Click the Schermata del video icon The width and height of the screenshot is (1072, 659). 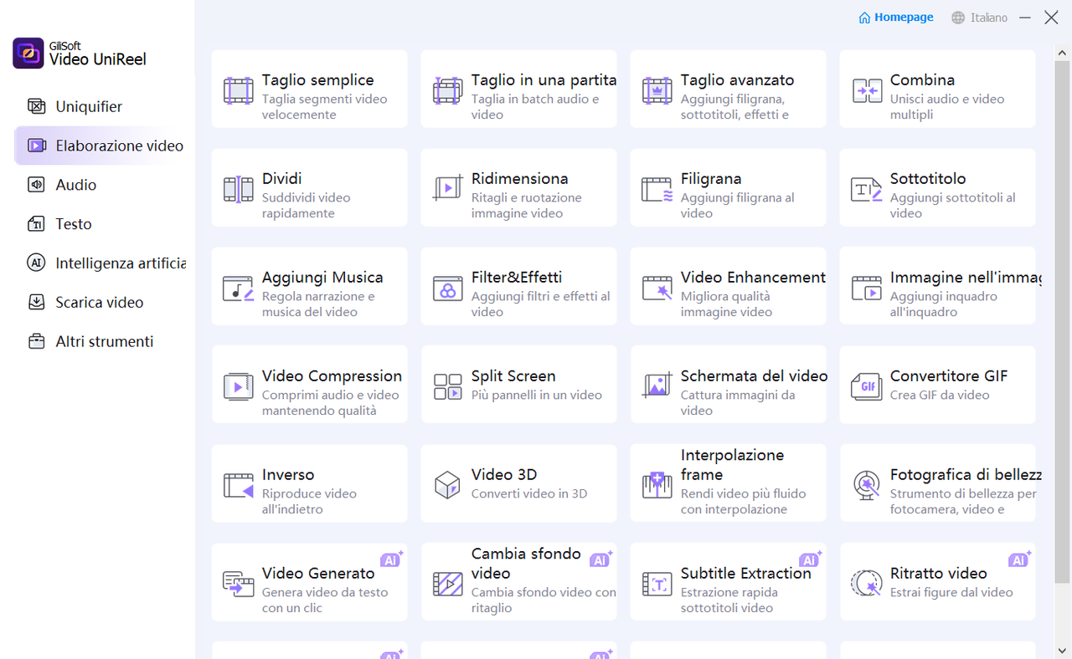click(x=657, y=386)
